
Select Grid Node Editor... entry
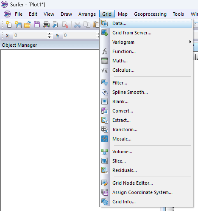(146, 183)
